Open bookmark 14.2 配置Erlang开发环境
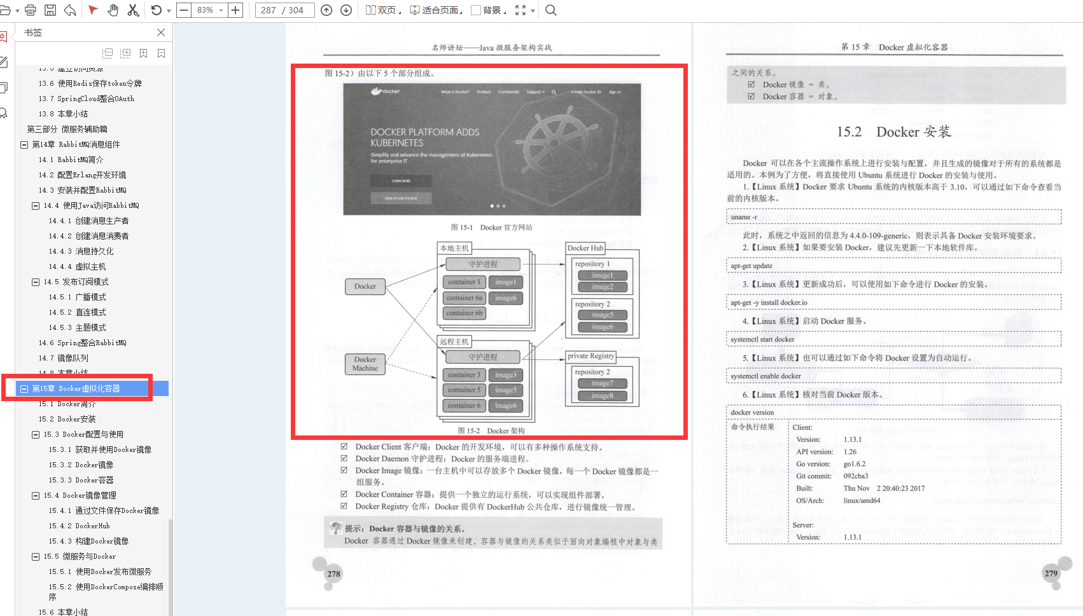 coord(82,175)
